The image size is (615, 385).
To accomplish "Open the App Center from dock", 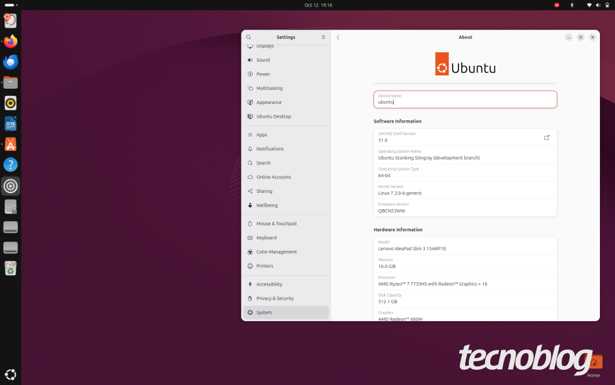I will click(x=10, y=145).
